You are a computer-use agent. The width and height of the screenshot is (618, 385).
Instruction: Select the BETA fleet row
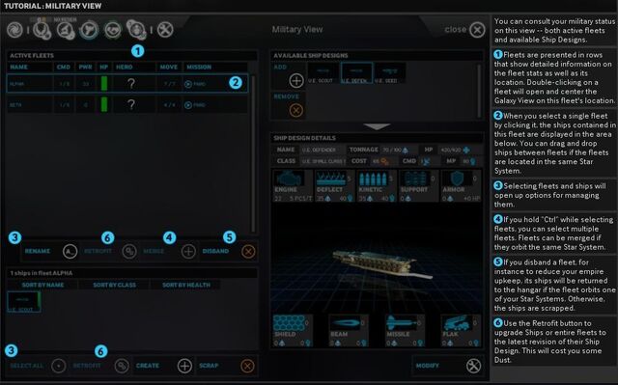point(126,105)
